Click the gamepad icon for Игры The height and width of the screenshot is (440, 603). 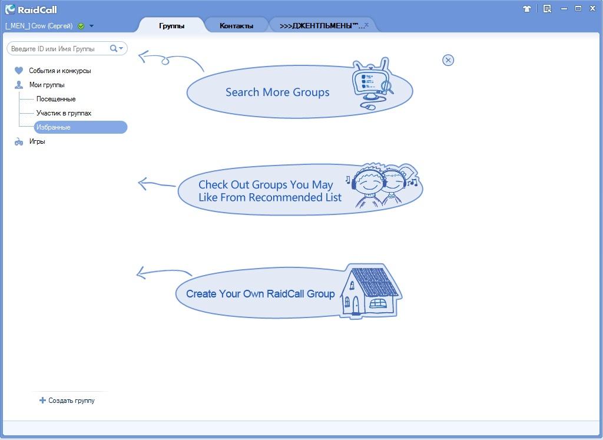point(18,142)
